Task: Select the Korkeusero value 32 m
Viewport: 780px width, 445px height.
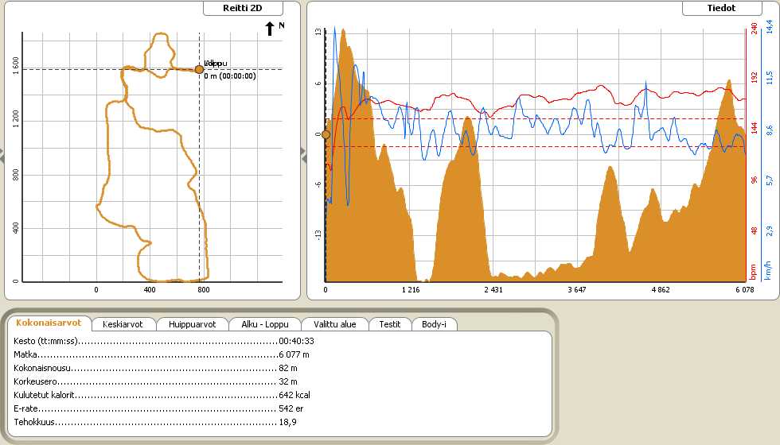Action: [288, 381]
